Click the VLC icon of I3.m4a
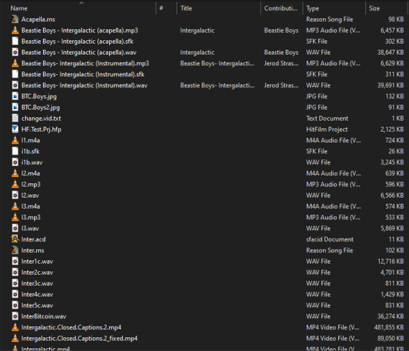Screen dimensions: 409x351 point(15,207)
